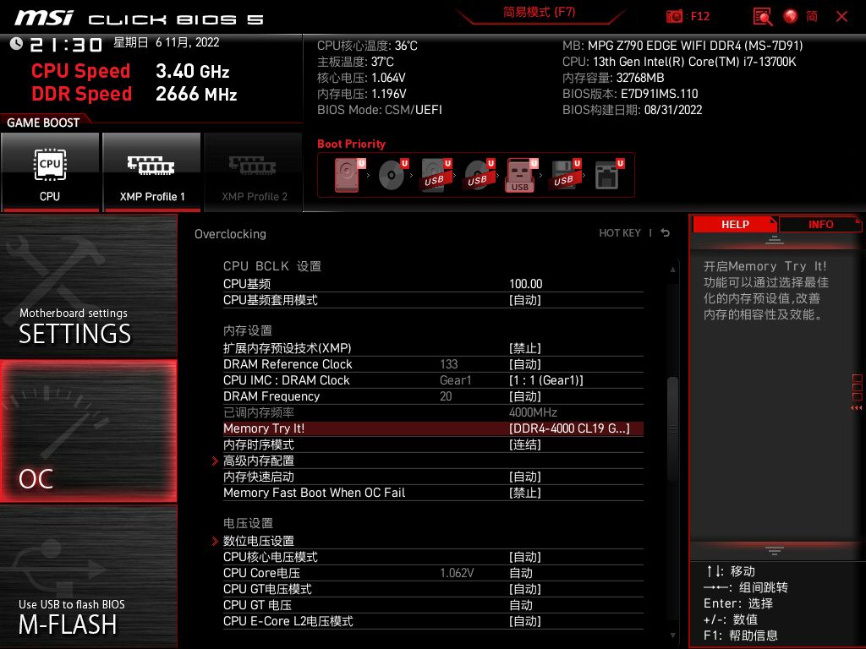Open the M-FLASH section
The width and height of the screenshot is (866, 649).
point(88,576)
